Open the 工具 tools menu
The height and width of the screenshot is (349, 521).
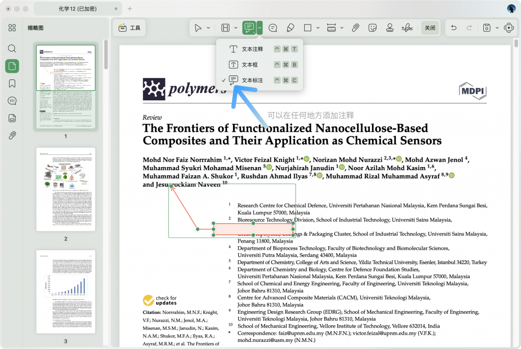pos(129,28)
